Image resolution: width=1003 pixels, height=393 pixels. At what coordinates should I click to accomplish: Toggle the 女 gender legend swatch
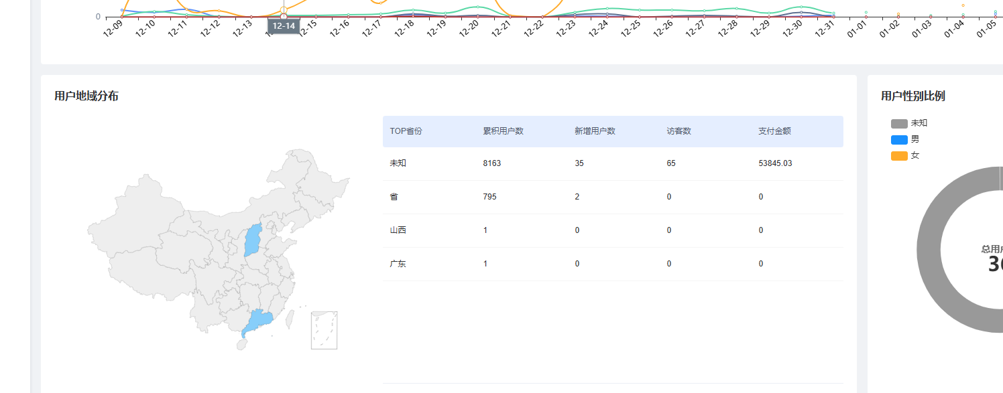(899, 155)
